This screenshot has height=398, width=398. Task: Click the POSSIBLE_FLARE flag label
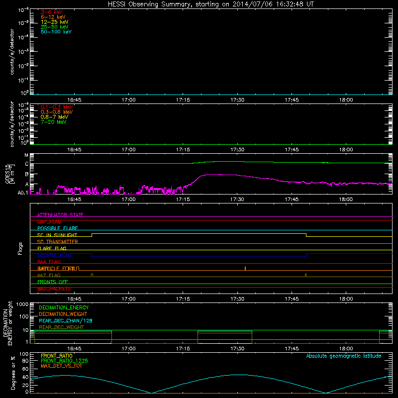(x=57, y=228)
